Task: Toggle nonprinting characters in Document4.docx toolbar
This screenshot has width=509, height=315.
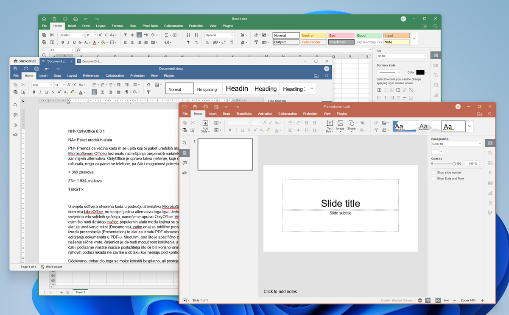Action: (126, 92)
